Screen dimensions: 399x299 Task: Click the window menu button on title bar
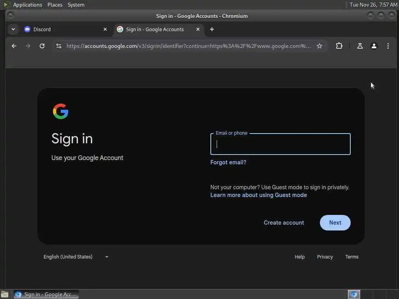pyautogui.click(x=11, y=16)
